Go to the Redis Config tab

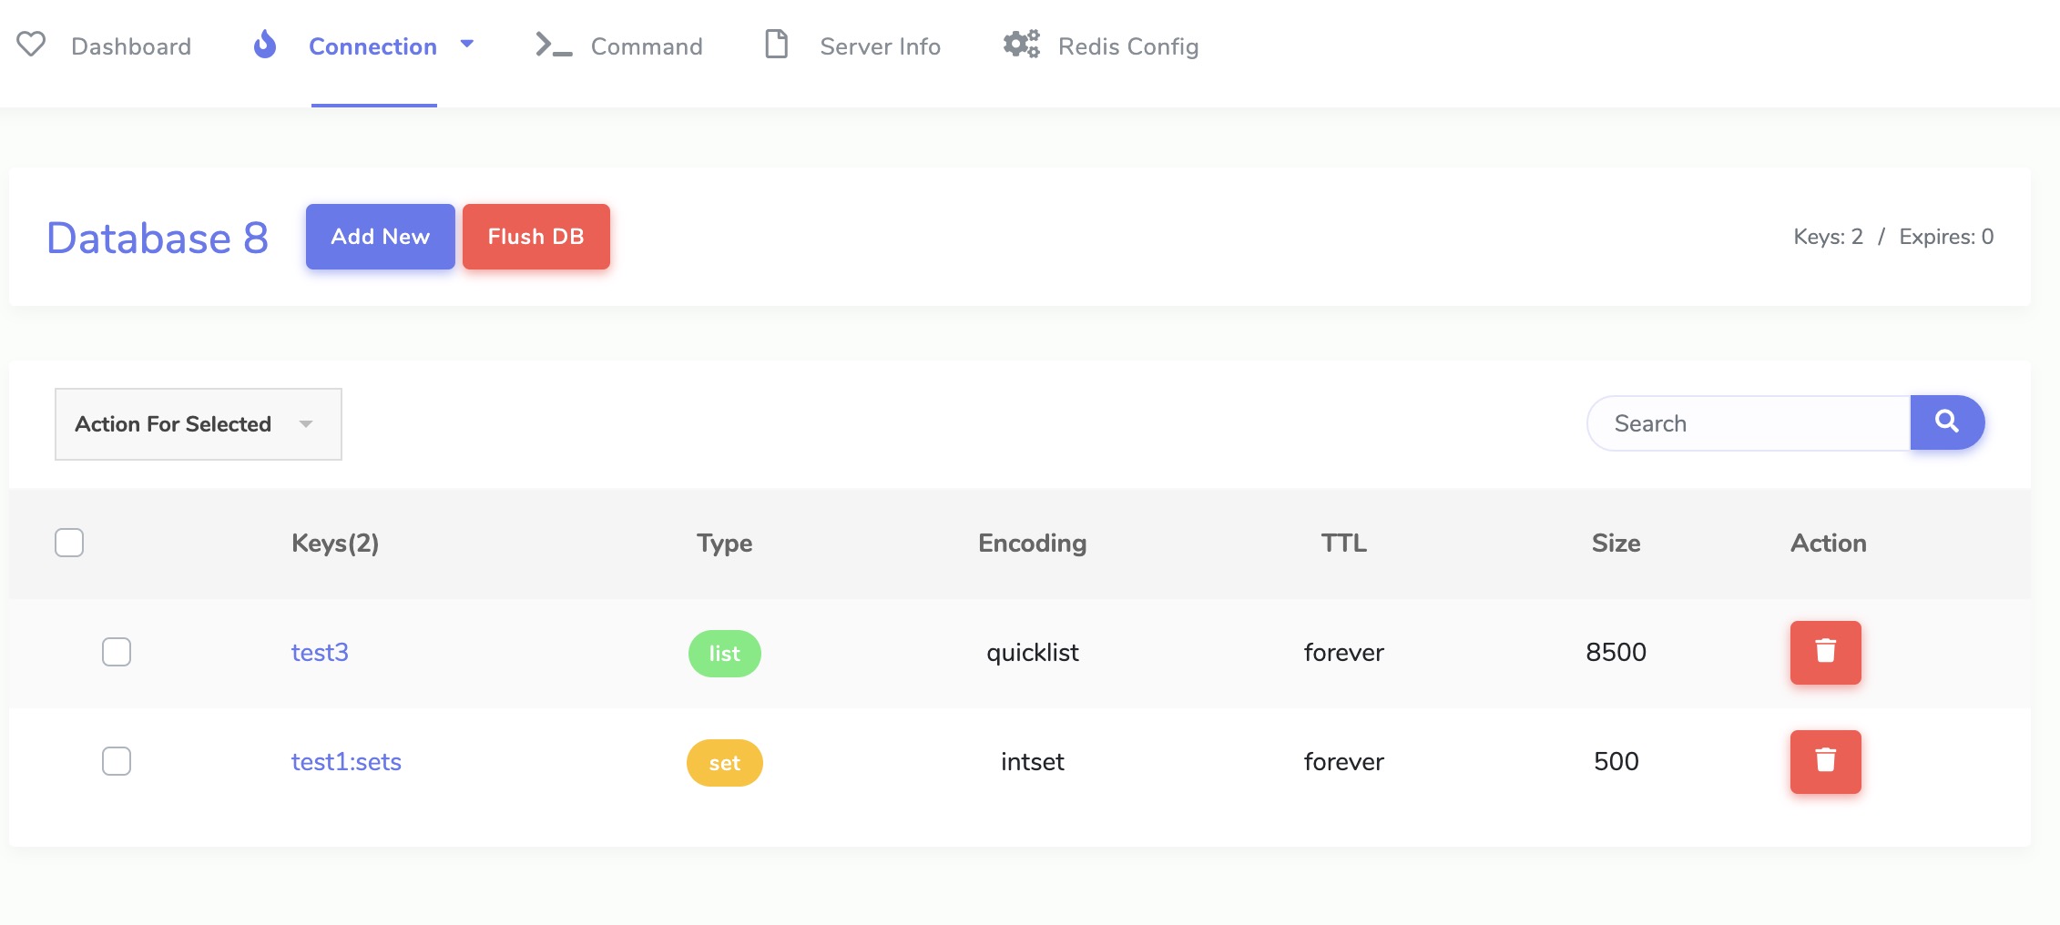pyautogui.click(x=1127, y=46)
